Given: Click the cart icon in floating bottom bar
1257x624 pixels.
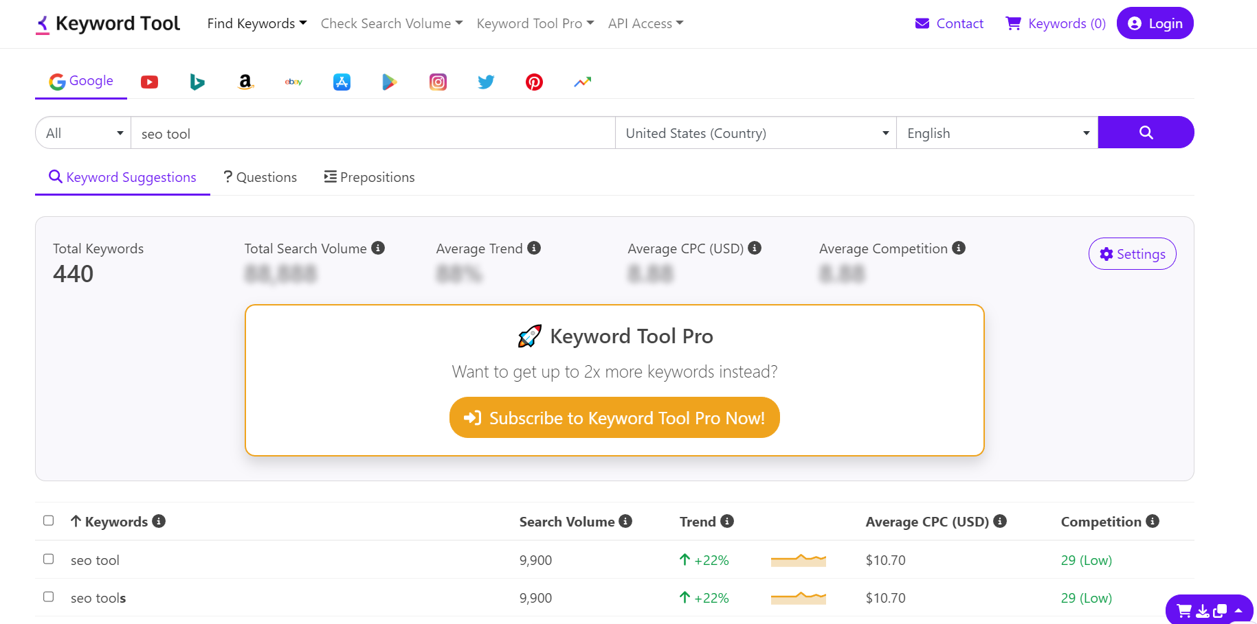Looking at the screenshot, I should 1184,610.
